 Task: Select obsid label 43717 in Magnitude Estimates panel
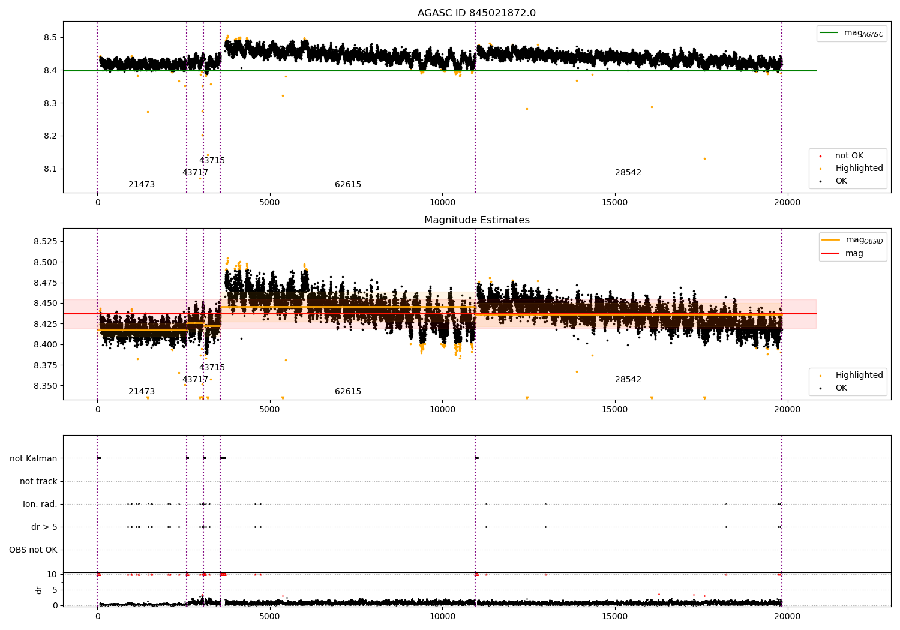(x=195, y=380)
